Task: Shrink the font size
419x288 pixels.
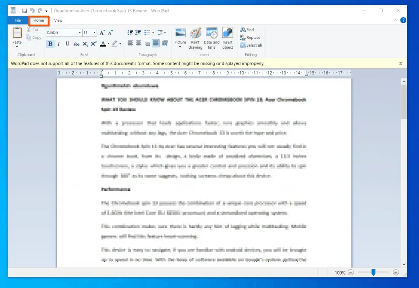Action: click(x=110, y=33)
